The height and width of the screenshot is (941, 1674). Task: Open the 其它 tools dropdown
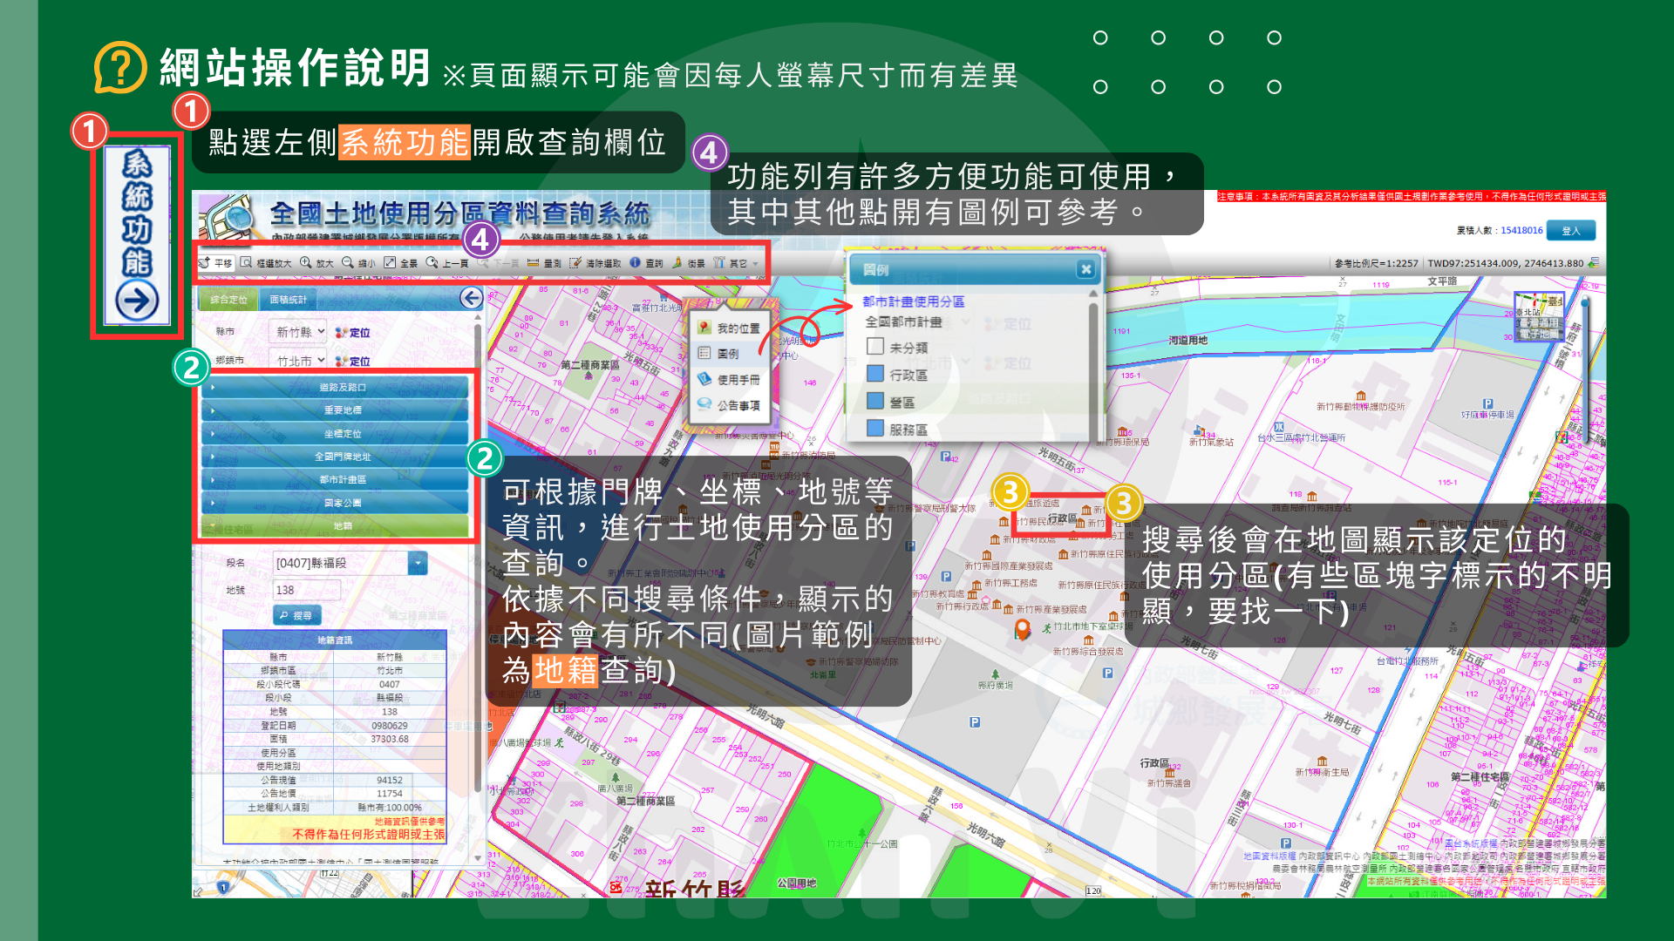[x=736, y=262]
